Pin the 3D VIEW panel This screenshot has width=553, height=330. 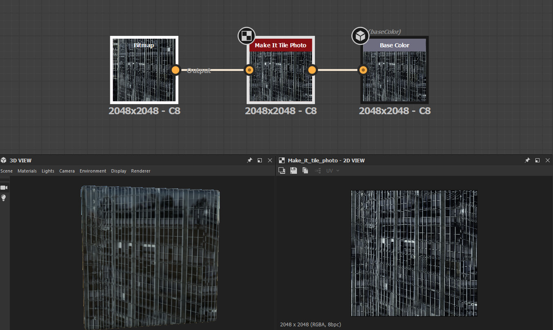point(250,160)
